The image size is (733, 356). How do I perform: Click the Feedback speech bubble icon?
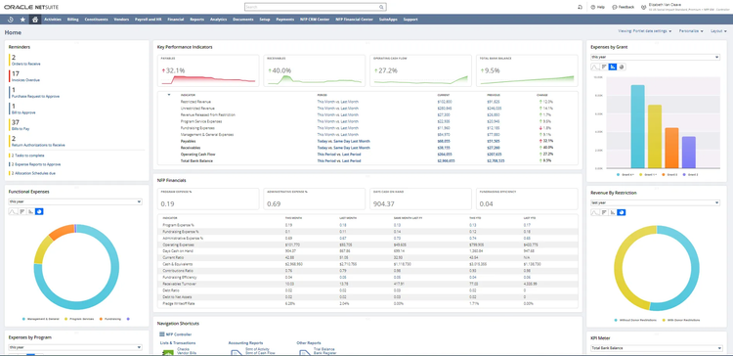point(615,7)
